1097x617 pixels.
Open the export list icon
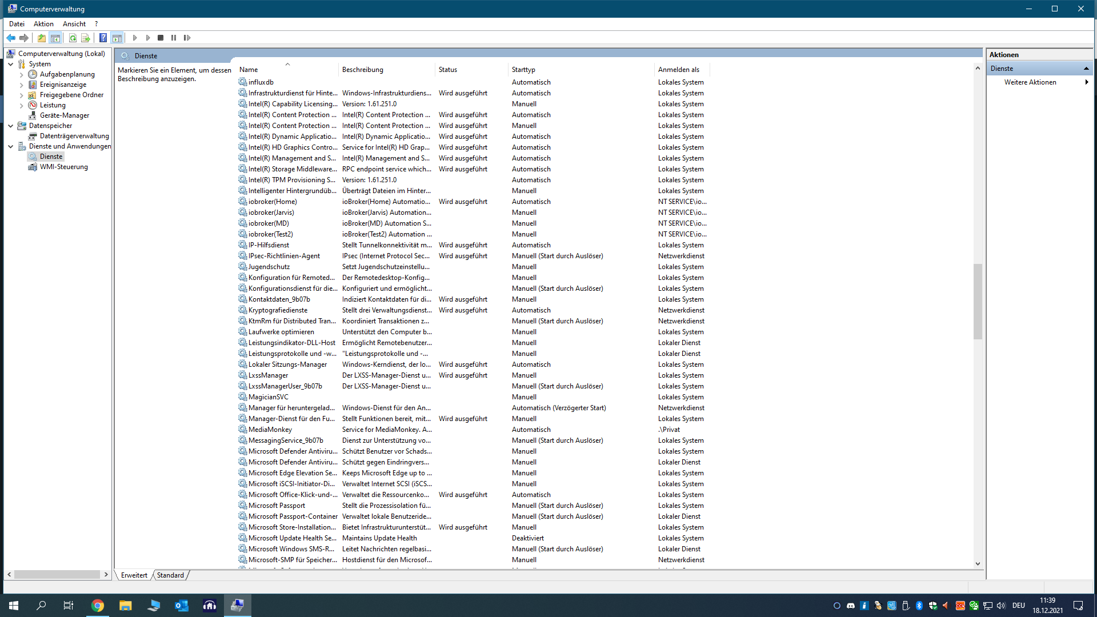click(86, 38)
